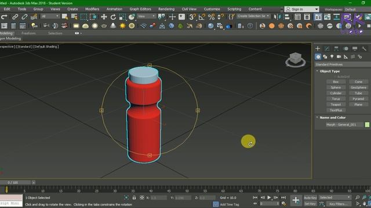The width and height of the screenshot is (371, 208).
Task: Open Select by Name list icon
Action: coord(74,17)
